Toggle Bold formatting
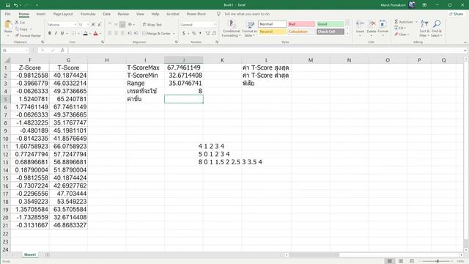Image resolution: width=469 pixels, height=264 pixels. [x=50, y=33]
